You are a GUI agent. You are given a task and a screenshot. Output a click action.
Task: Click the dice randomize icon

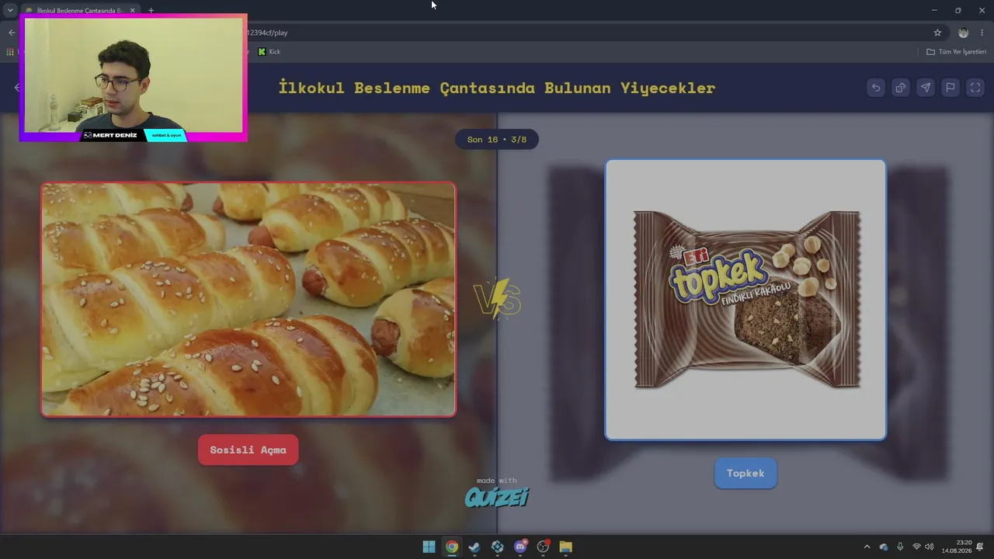click(901, 88)
